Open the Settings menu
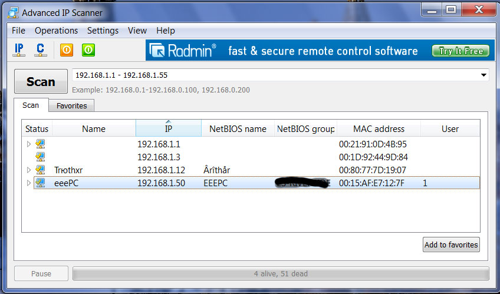 (103, 31)
